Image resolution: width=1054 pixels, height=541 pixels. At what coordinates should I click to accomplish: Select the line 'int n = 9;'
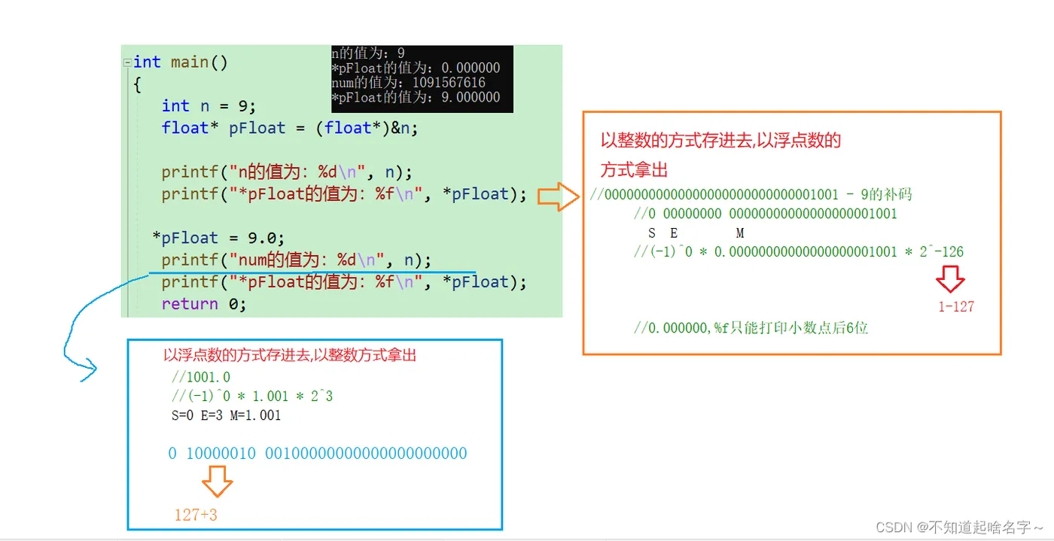point(209,105)
